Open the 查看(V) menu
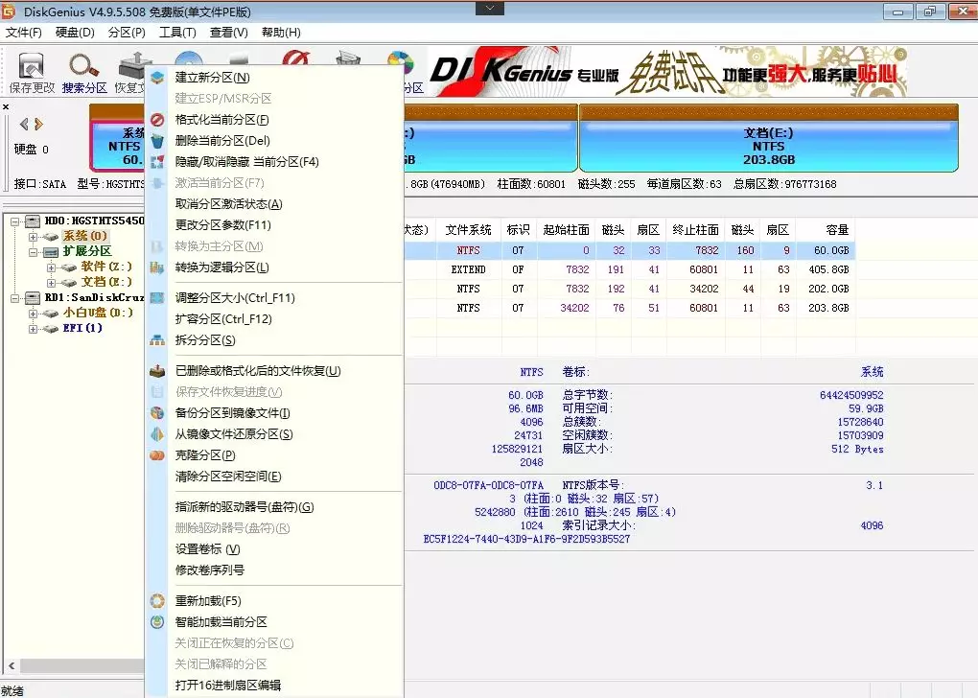This screenshot has width=978, height=698. point(227,33)
